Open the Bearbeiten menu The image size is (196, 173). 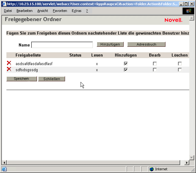tap(24, 11)
